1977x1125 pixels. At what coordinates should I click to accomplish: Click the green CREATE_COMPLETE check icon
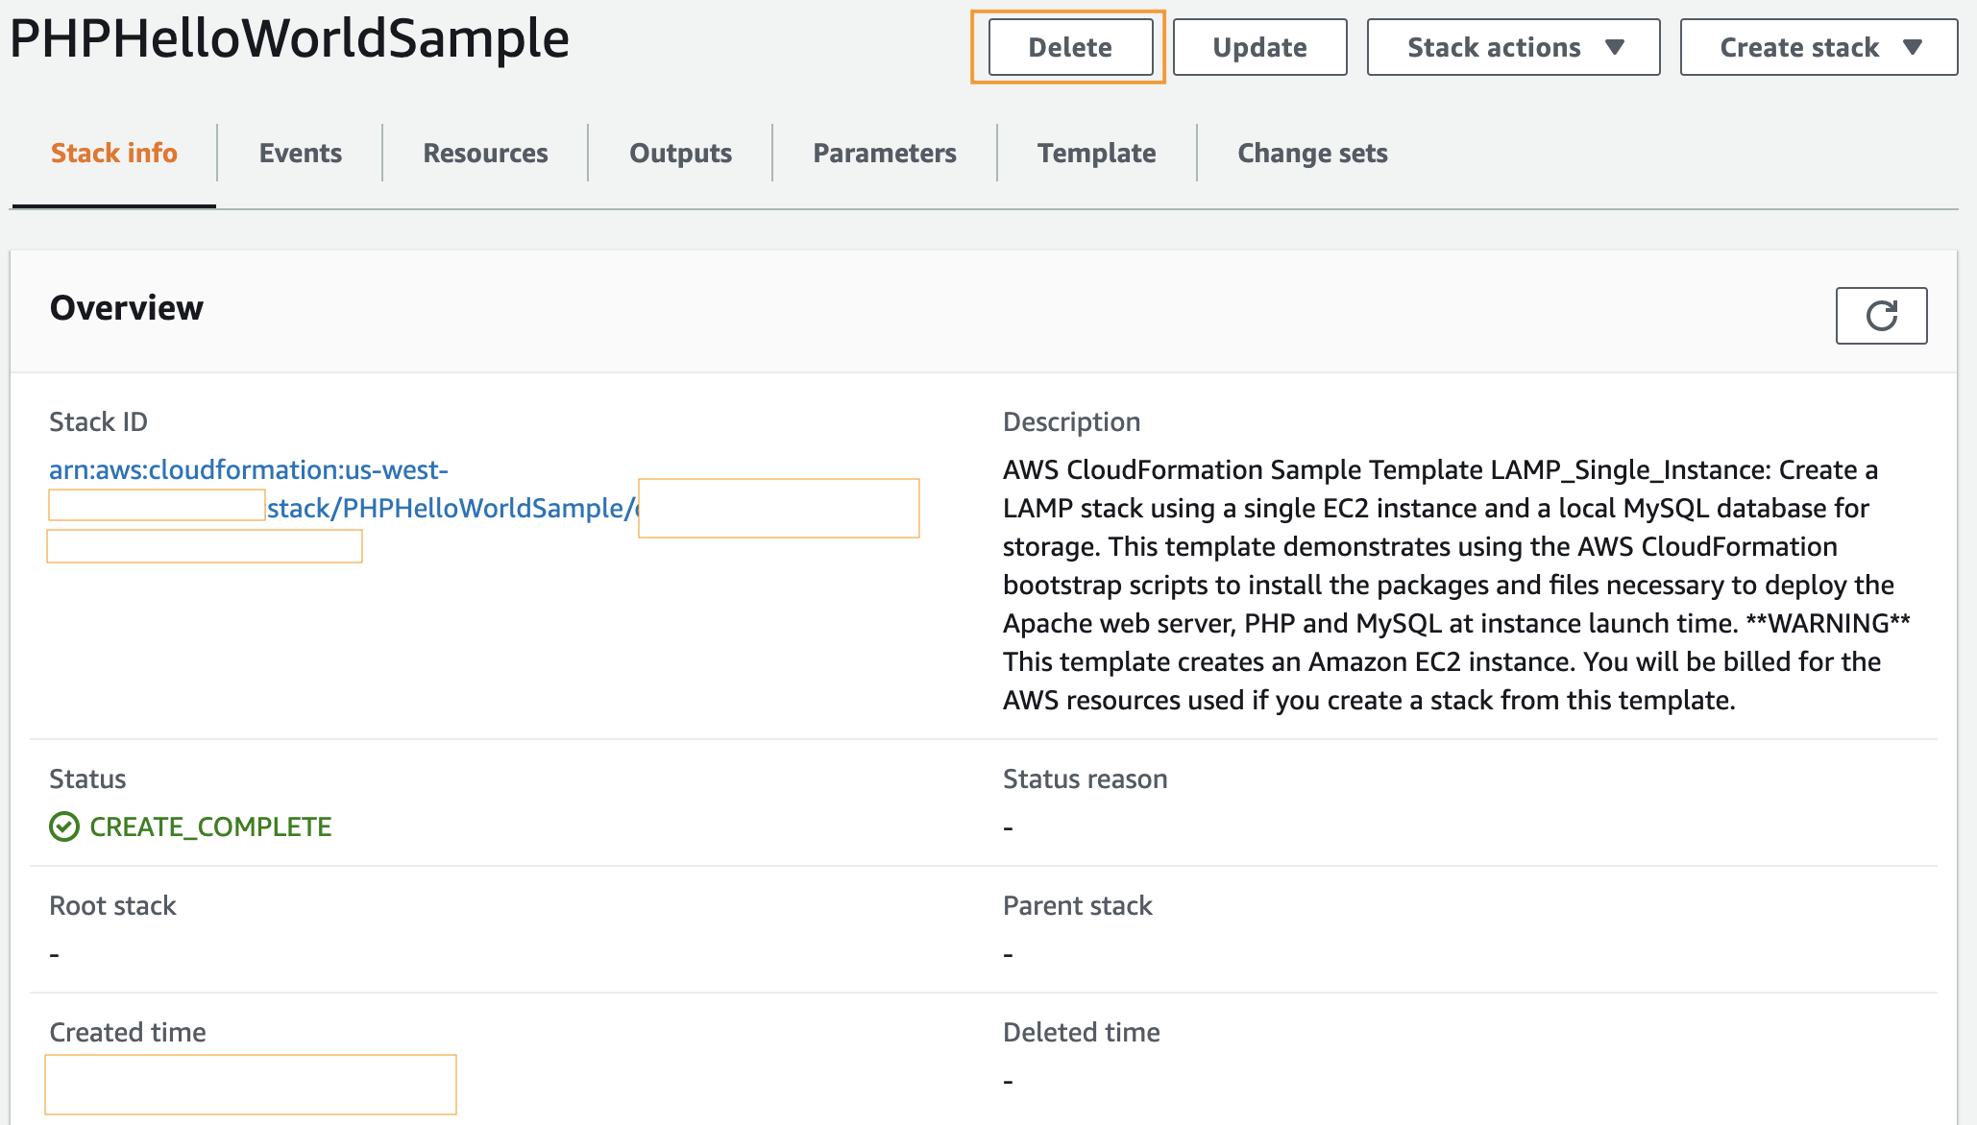pos(64,826)
